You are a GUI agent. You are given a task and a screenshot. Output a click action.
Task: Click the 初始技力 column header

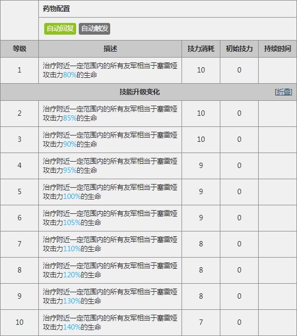coord(239,49)
